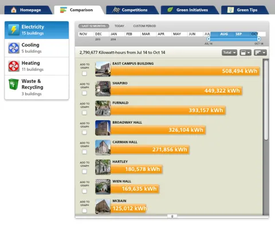Click the left timeline range handle
The width and height of the screenshot is (275, 226).
(x=209, y=39)
